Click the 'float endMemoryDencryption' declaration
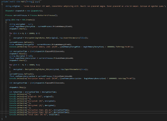Viewport: 167px width, 121px height. 41,76
